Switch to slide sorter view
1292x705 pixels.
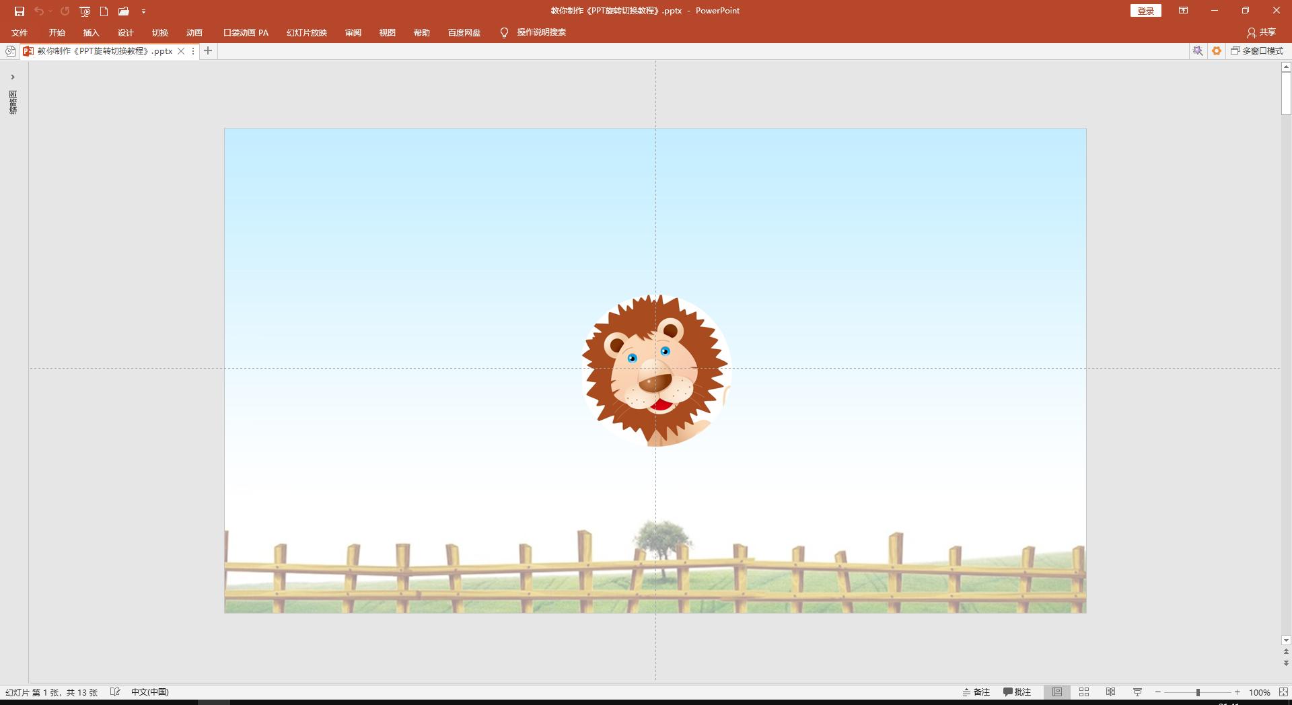1084,692
